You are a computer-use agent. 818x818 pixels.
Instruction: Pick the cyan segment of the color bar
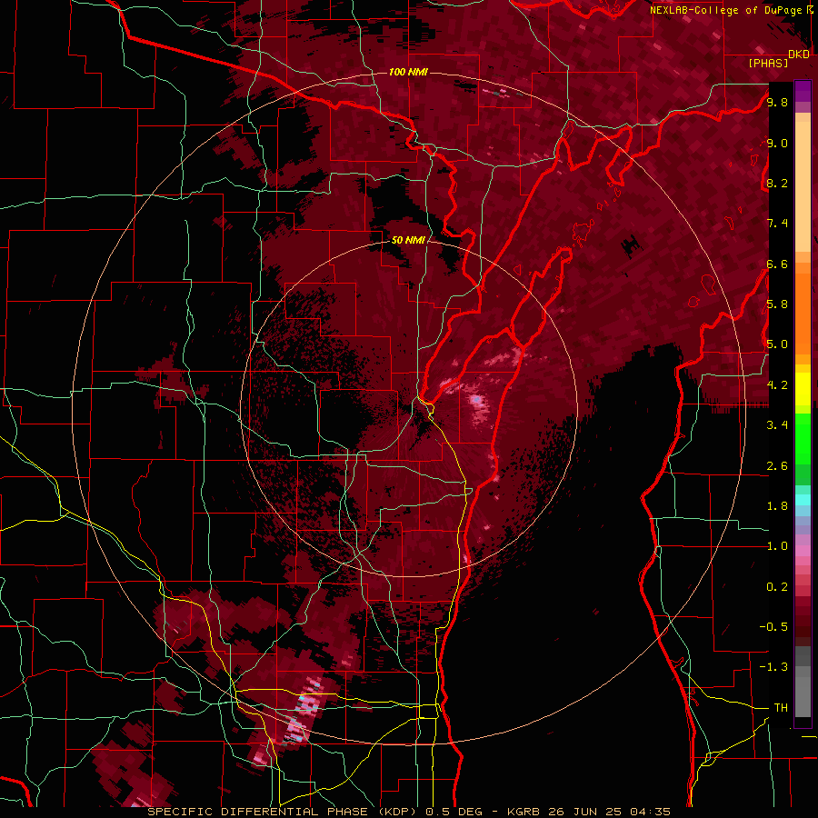(x=803, y=500)
